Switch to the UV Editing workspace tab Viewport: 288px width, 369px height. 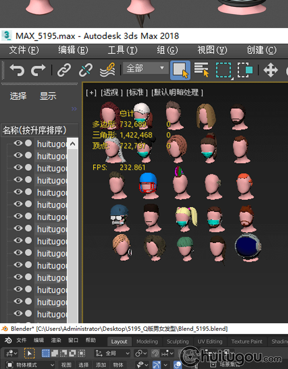(210, 341)
